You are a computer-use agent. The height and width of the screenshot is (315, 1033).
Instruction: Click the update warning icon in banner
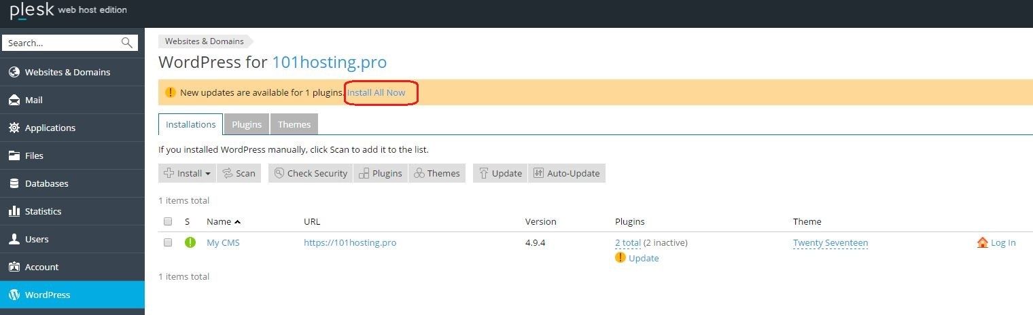[170, 92]
